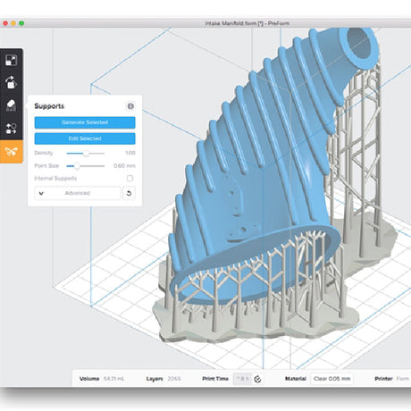Select the Size tool in the sidebar
This screenshot has width=411, height=411.
pyautogui.click(x=11, y=60)
